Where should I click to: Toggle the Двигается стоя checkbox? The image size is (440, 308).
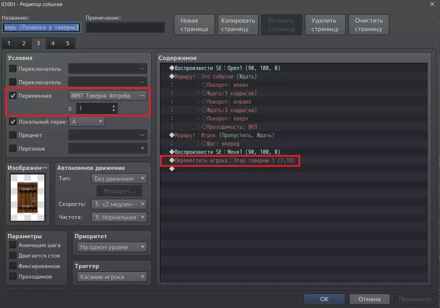coord(13,256)
